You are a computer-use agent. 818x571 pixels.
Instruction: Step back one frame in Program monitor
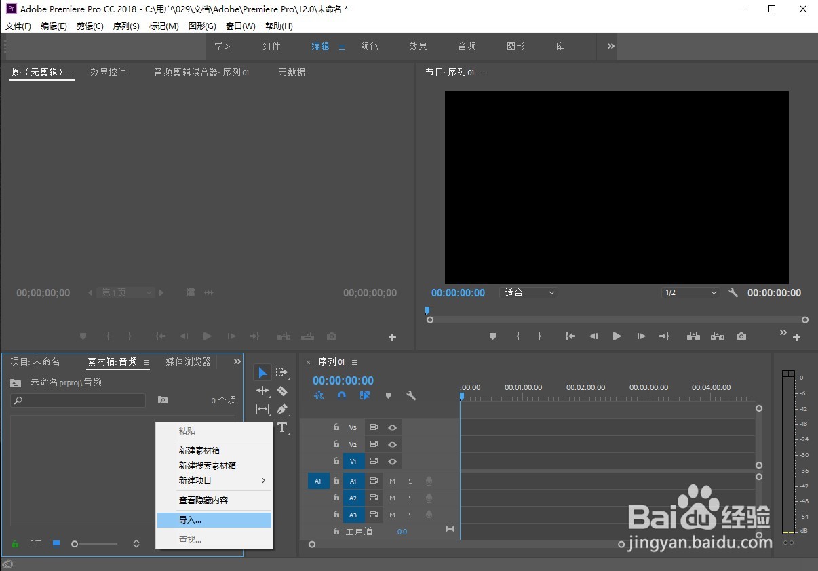click(593, 336)
